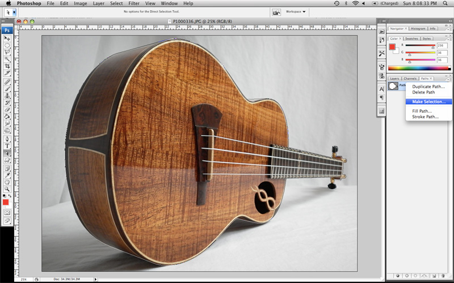Select the Pen tool
454x283 pixels.
7,139
